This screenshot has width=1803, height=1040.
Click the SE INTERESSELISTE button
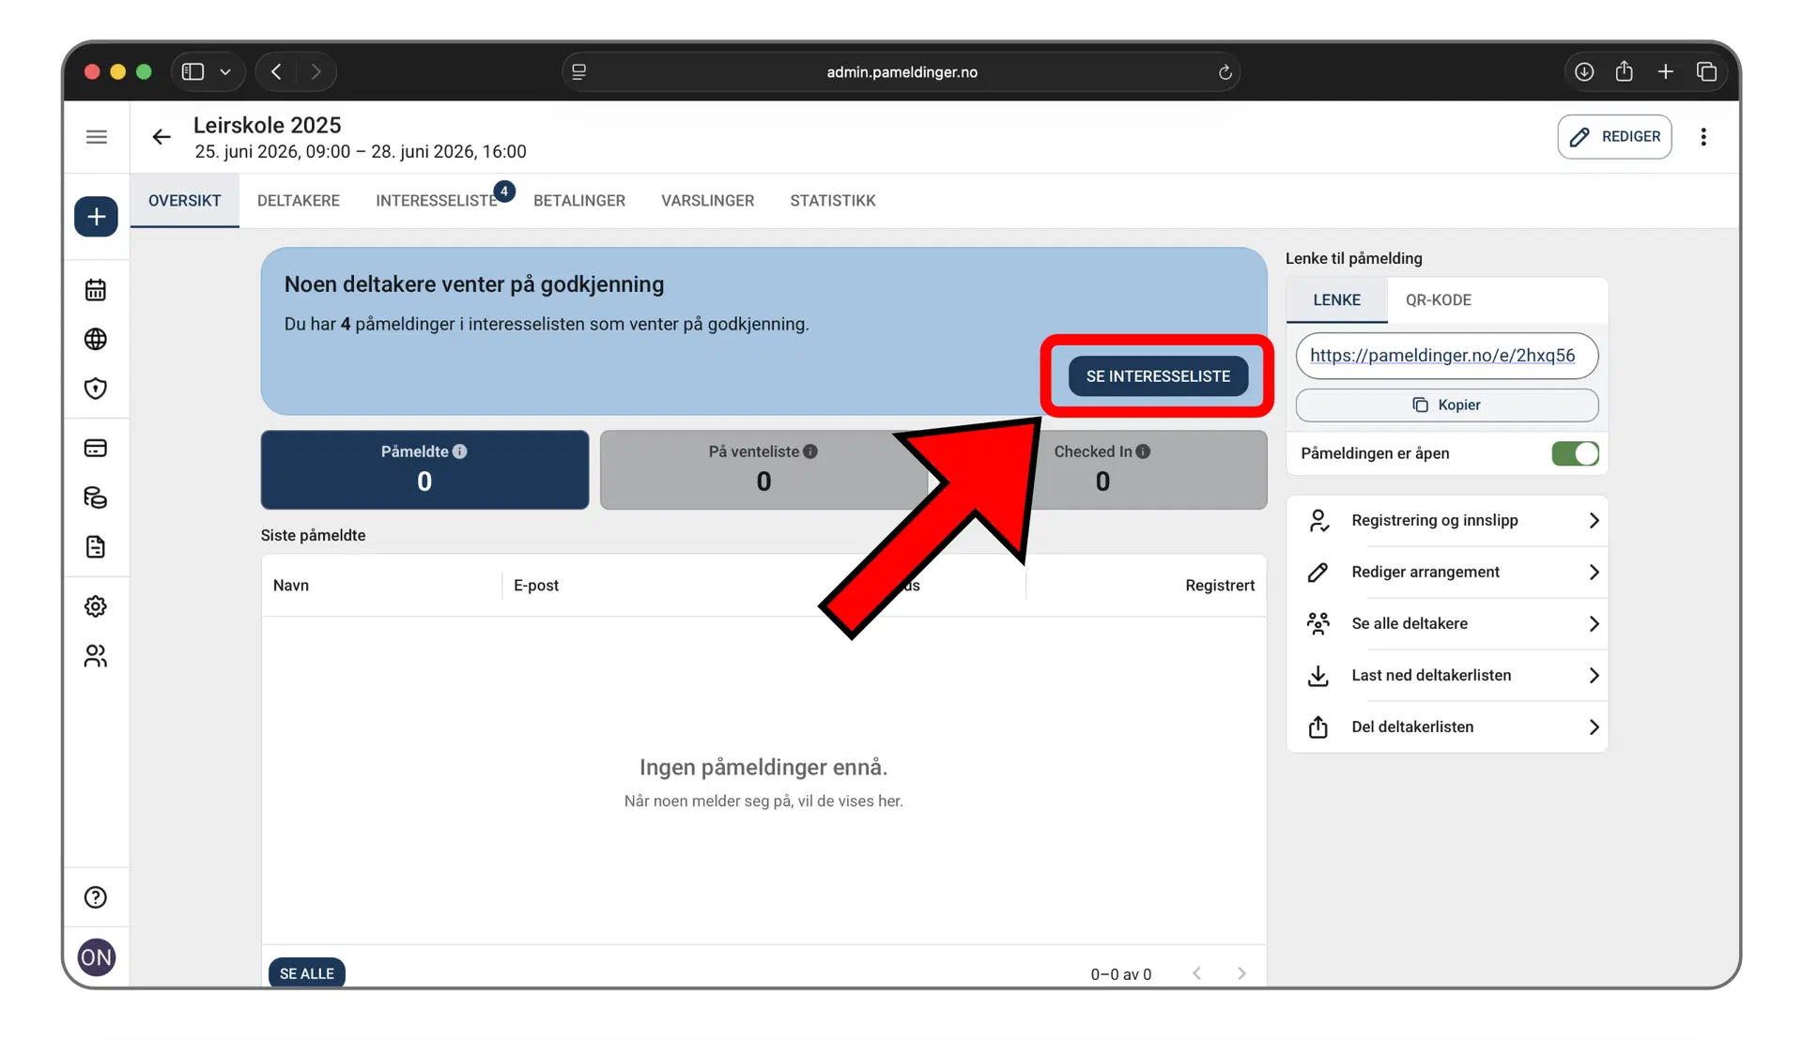click(1157, 375)
